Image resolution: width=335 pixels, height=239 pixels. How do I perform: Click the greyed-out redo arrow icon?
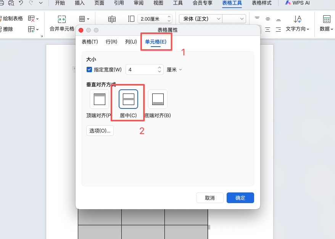pos(31,3)
